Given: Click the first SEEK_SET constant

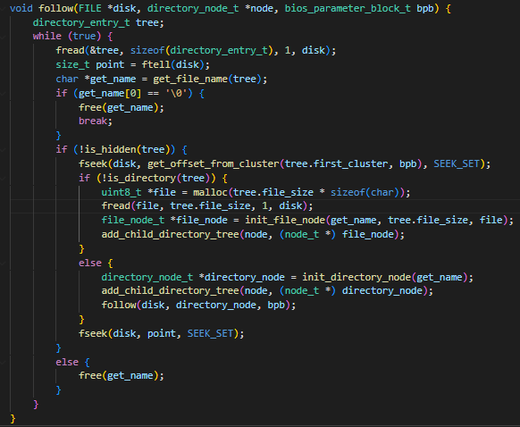Looking at the screenshot, I should (x=457, y=163).
